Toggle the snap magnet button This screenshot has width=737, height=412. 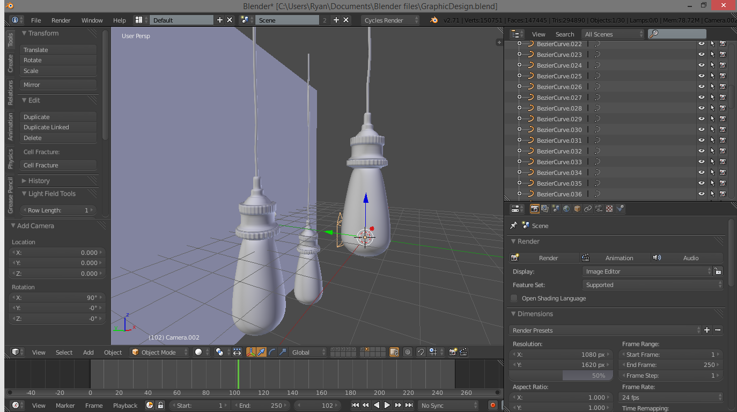[x=421, y=352]
